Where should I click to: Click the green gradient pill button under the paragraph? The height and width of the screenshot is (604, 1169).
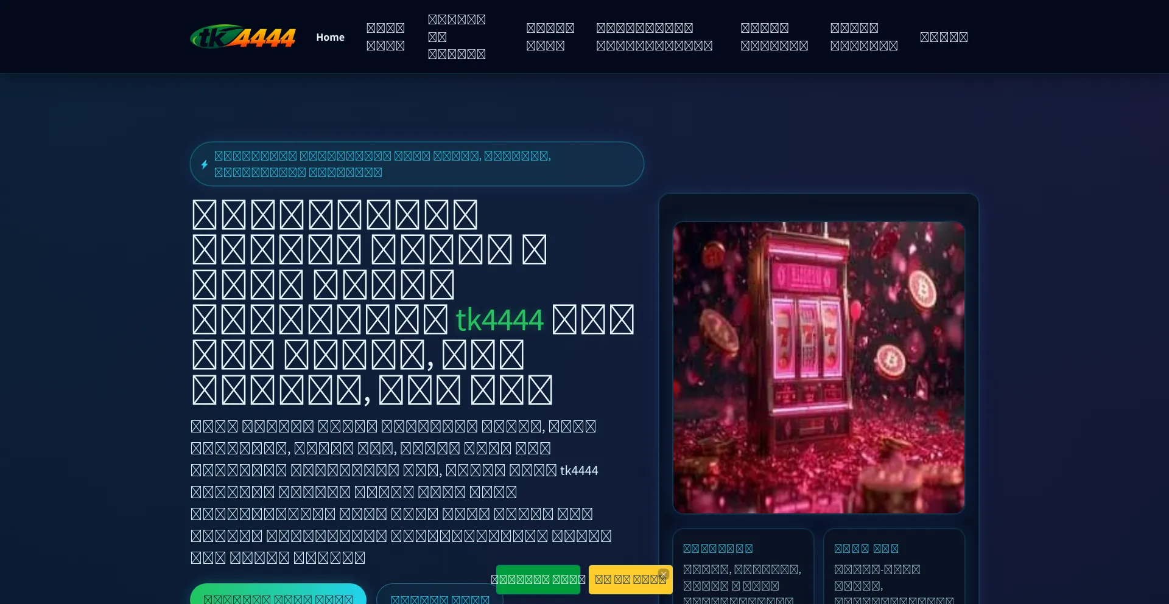[278, 594]
